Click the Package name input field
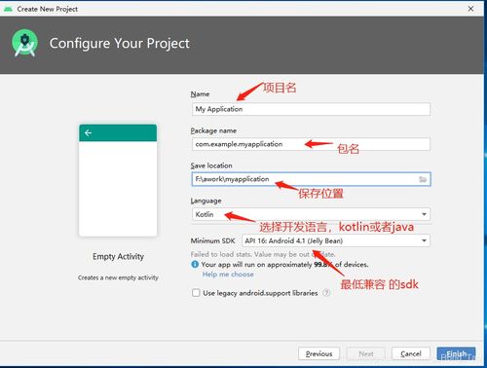The image size is (487, 368). click(x=311, y=144)
